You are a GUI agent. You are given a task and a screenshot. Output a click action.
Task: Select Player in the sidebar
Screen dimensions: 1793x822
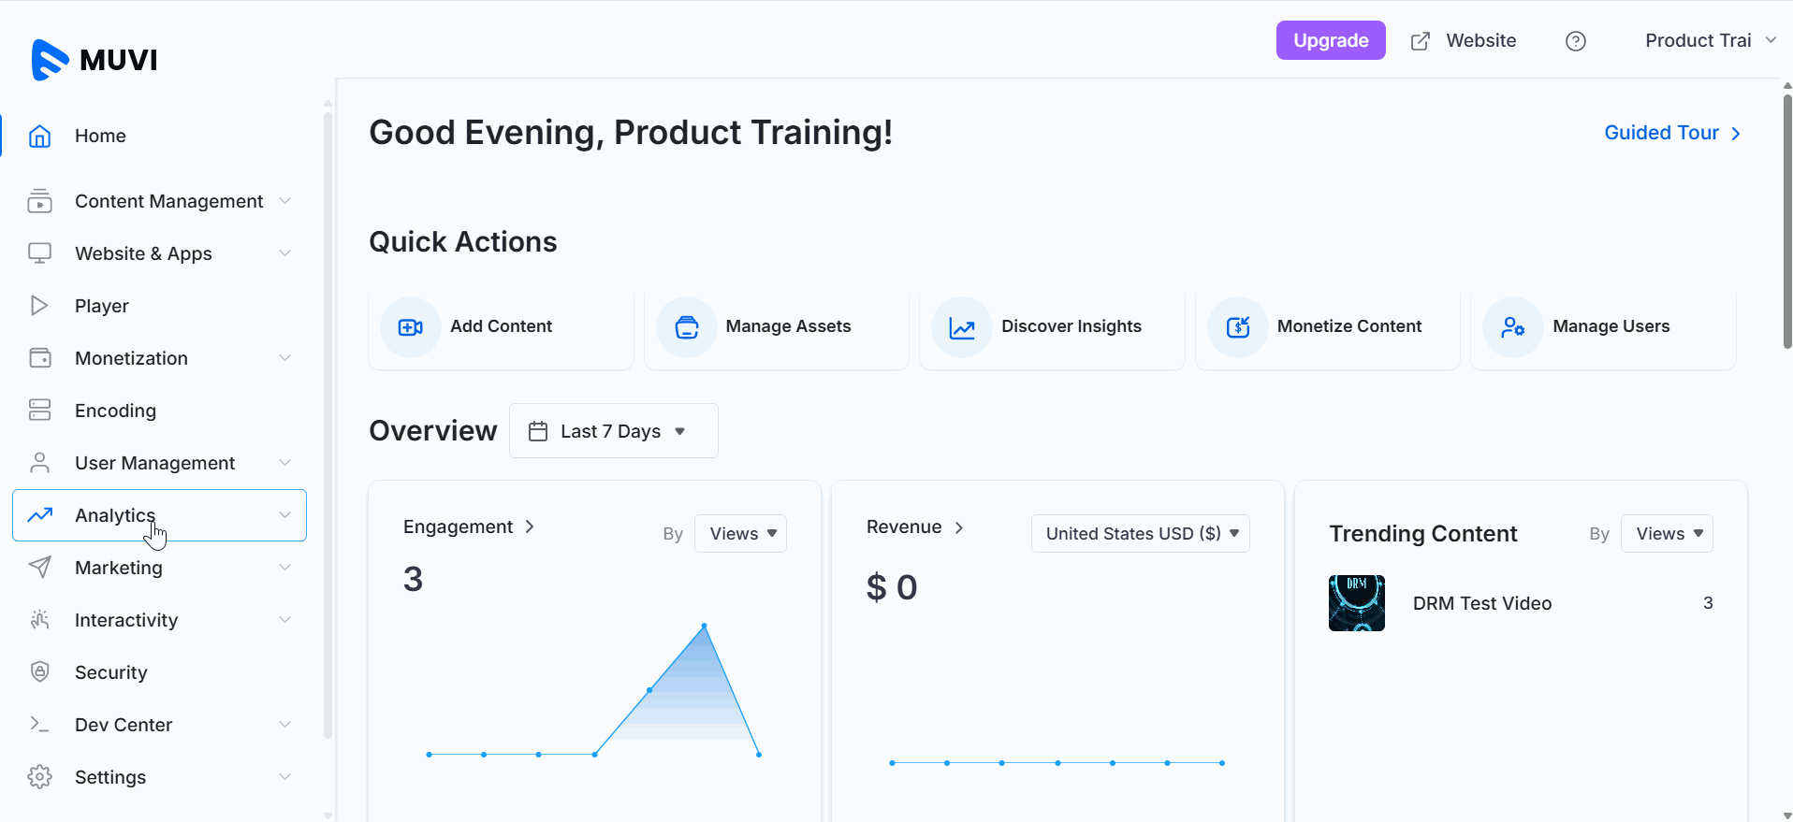(x=101, y=306)
